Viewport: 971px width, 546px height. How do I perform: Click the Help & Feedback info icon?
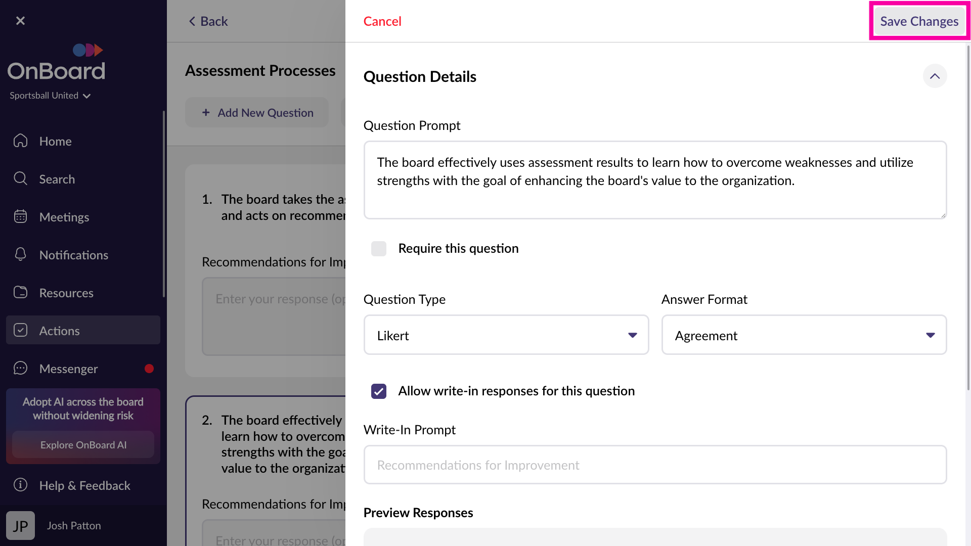tap(20, 485)
